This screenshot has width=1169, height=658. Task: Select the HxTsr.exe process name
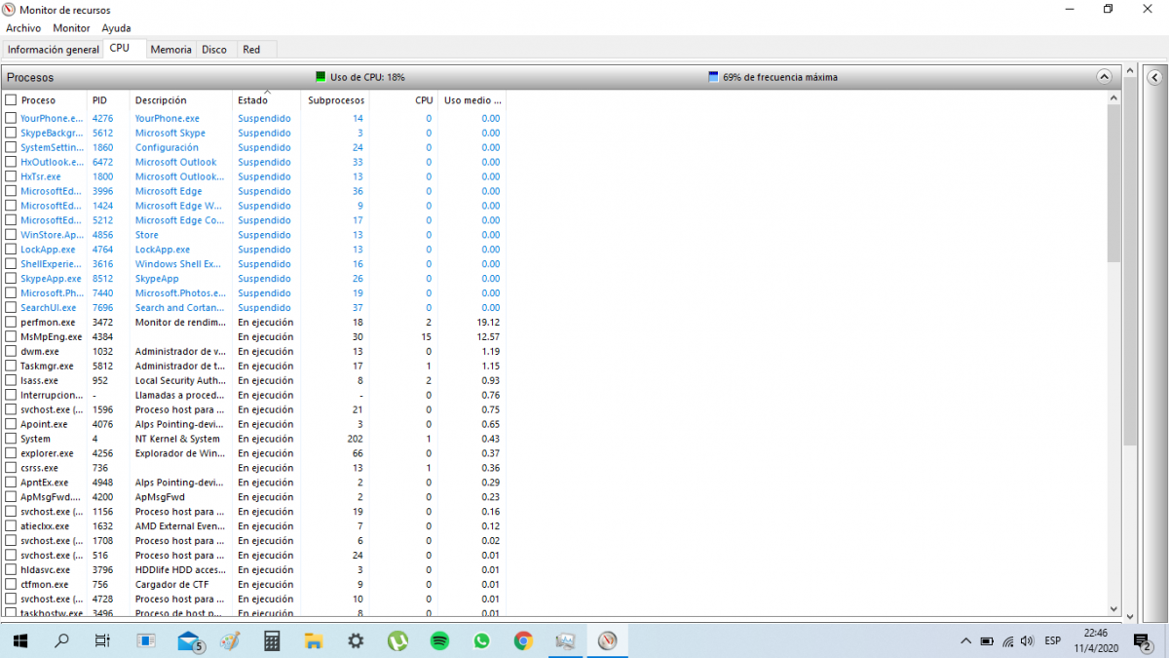coord(40,176)
